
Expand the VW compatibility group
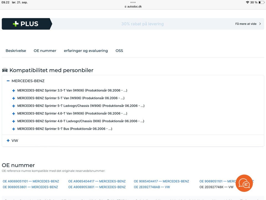tap(8, 141)
